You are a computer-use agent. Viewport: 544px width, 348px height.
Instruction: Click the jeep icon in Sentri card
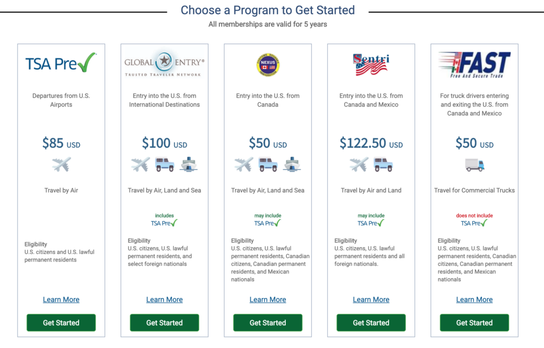pos(383,165)
